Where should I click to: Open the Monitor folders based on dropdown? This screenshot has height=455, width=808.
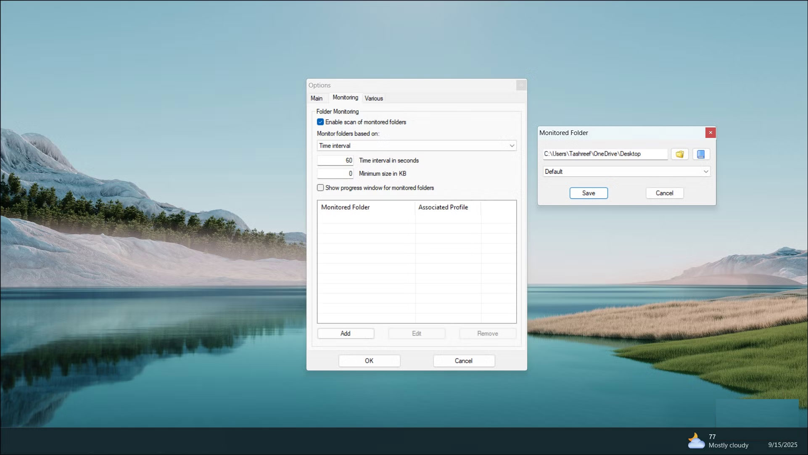point(512,145)
